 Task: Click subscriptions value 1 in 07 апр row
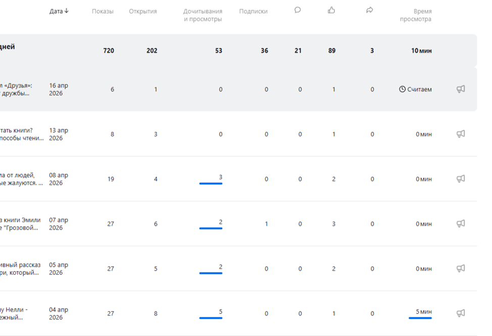click(266, 224)
